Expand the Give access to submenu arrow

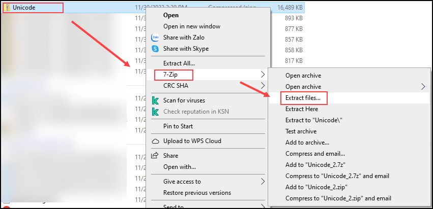tap(263, 182)
